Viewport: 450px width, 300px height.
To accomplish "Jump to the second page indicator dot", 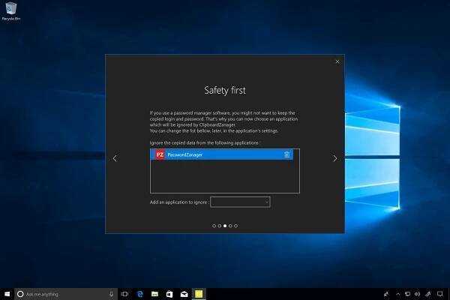I will [219, 225].
